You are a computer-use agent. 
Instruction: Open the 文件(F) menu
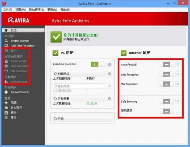[8, 9]
